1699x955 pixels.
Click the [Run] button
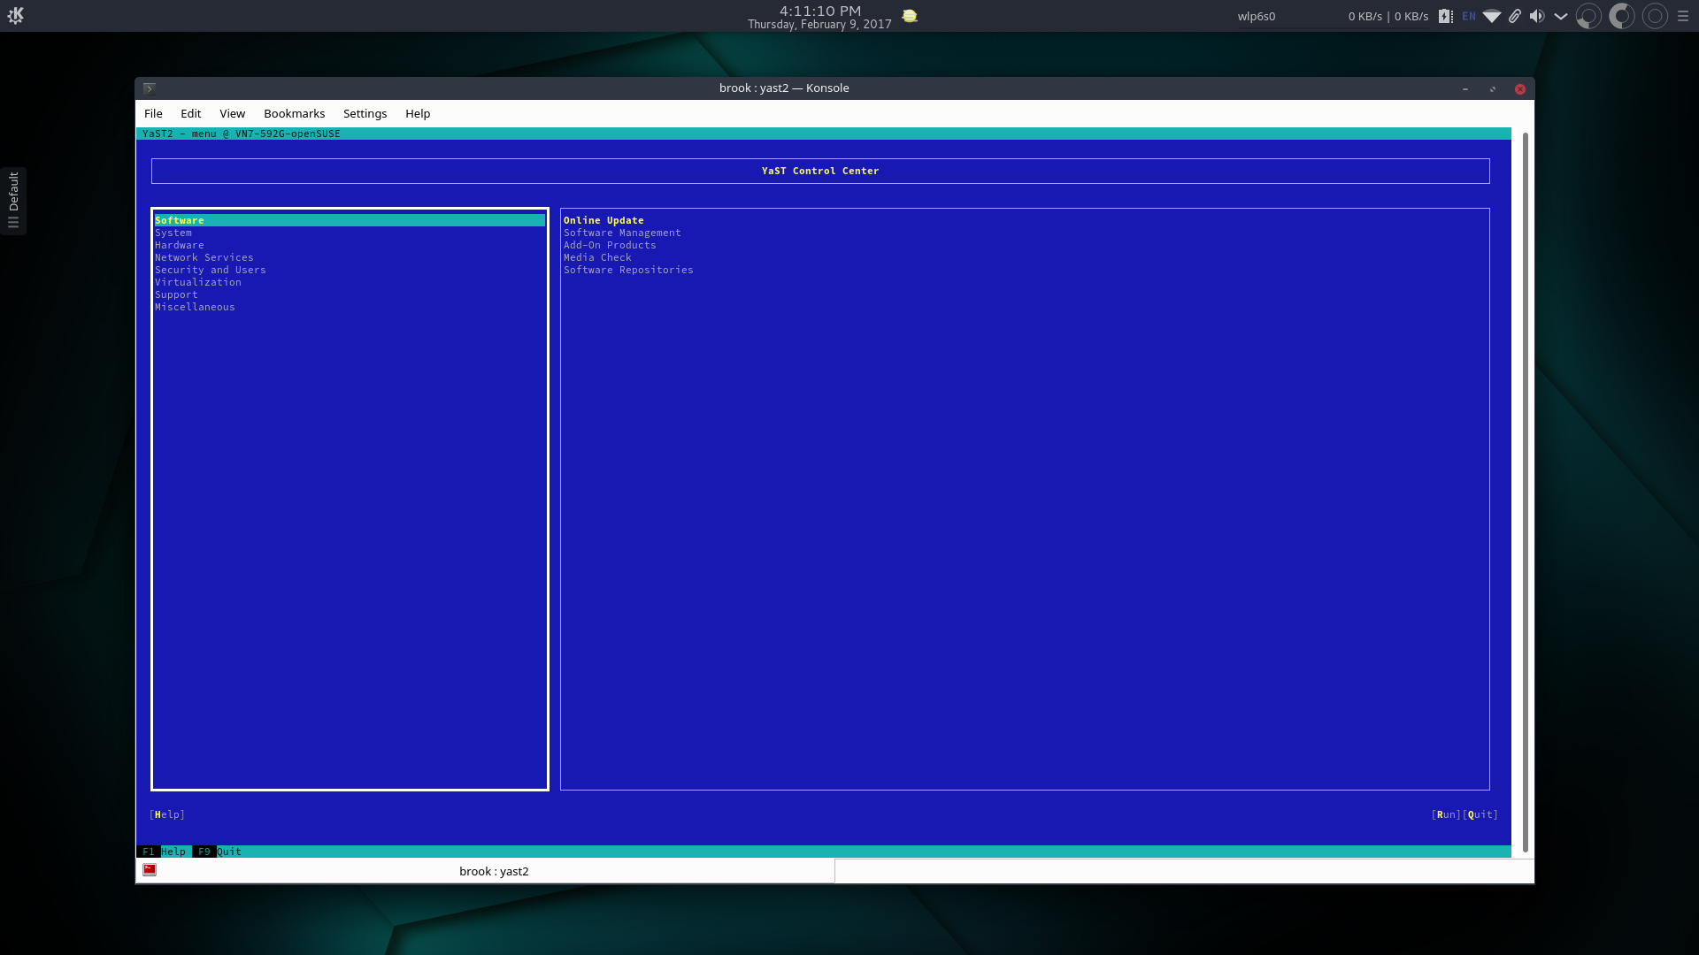click(x=1446, y=814)
